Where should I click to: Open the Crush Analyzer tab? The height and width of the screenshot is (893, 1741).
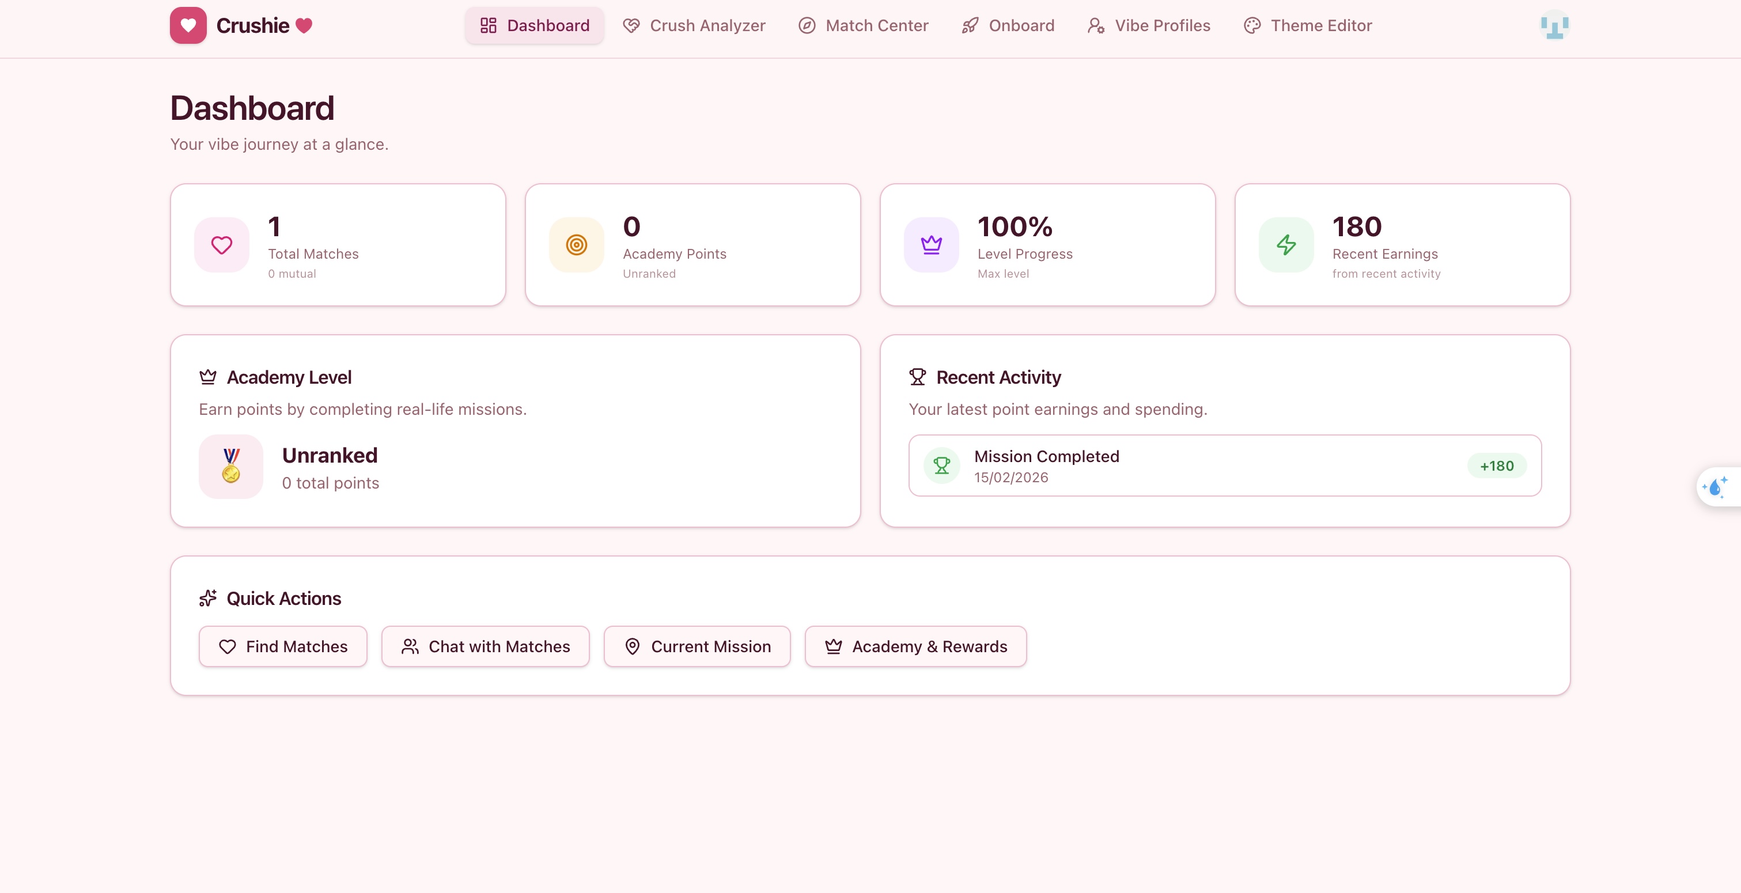tap(694, 26)
